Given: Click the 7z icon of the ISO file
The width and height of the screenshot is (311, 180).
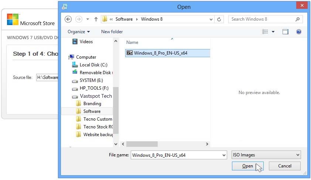Looking at the screenshot, I should pos(130,53).
